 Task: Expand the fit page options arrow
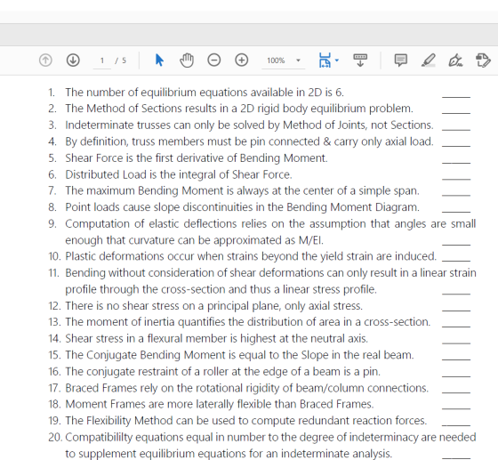click(337, 60)
